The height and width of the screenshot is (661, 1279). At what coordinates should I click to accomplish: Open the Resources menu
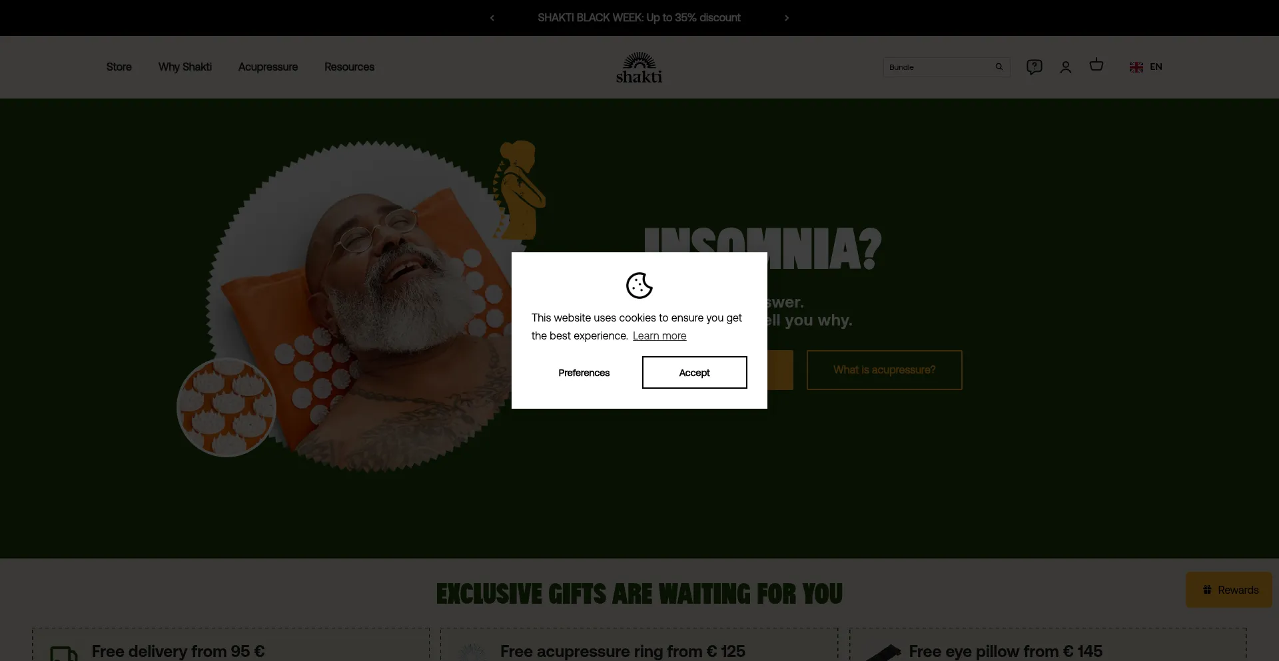pyautogui.click(x=349, y=67)
